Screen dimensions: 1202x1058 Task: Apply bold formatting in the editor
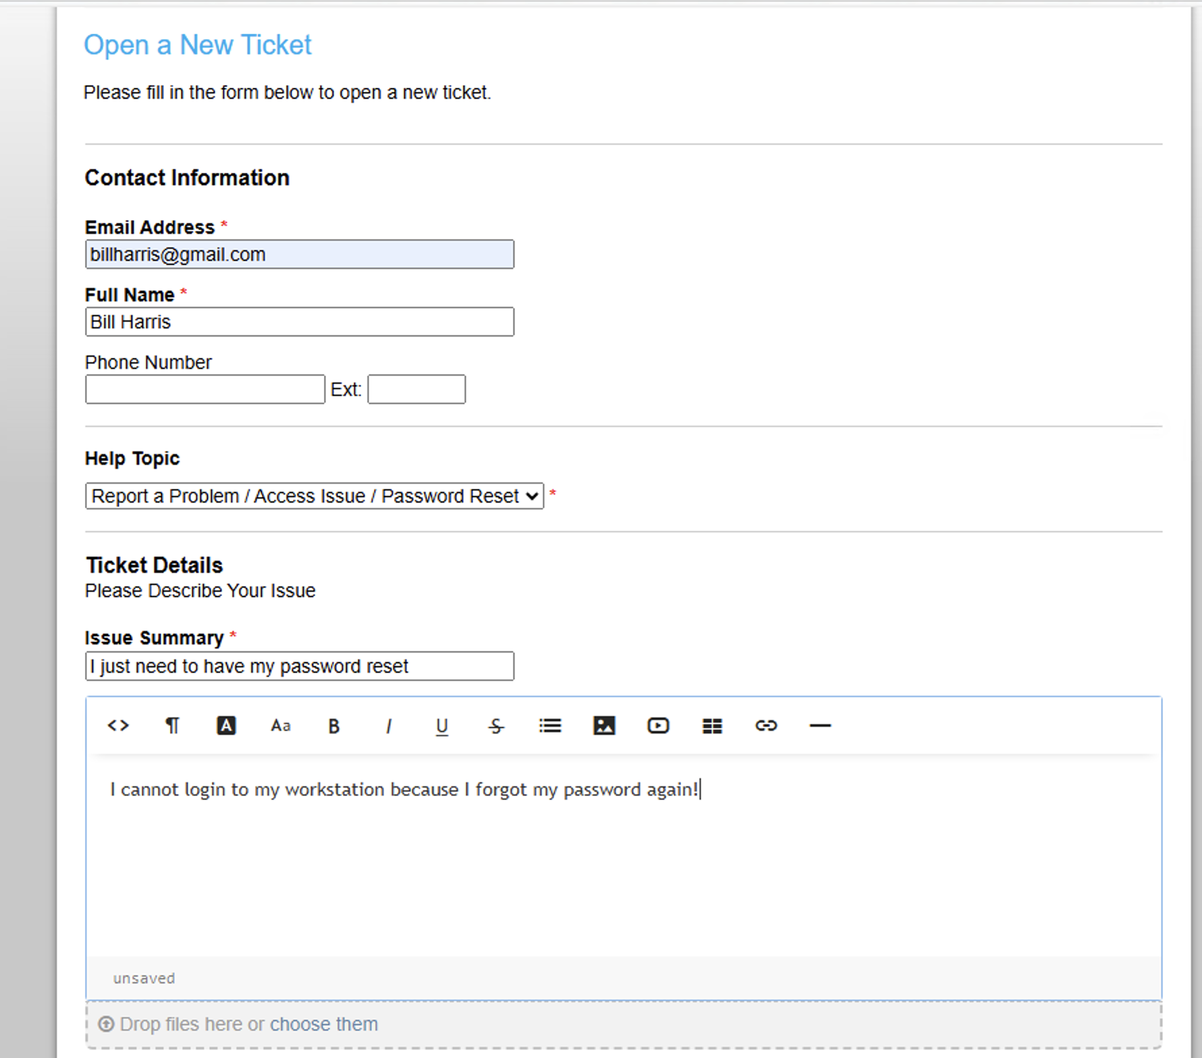(x=334, y=726)
